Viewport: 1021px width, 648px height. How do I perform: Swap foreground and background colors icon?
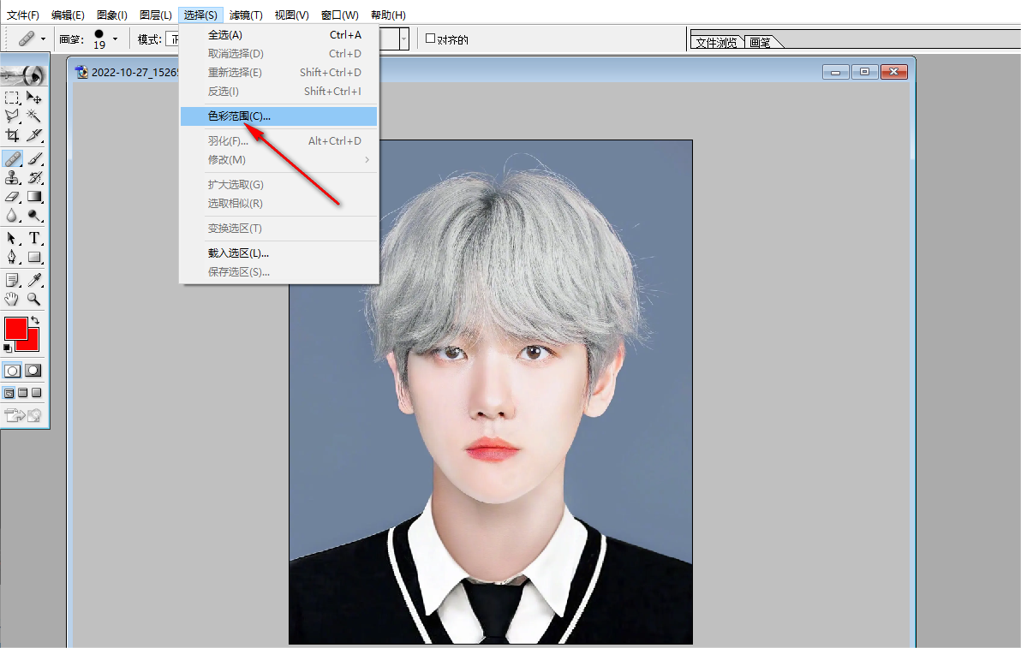click(35, 321)
